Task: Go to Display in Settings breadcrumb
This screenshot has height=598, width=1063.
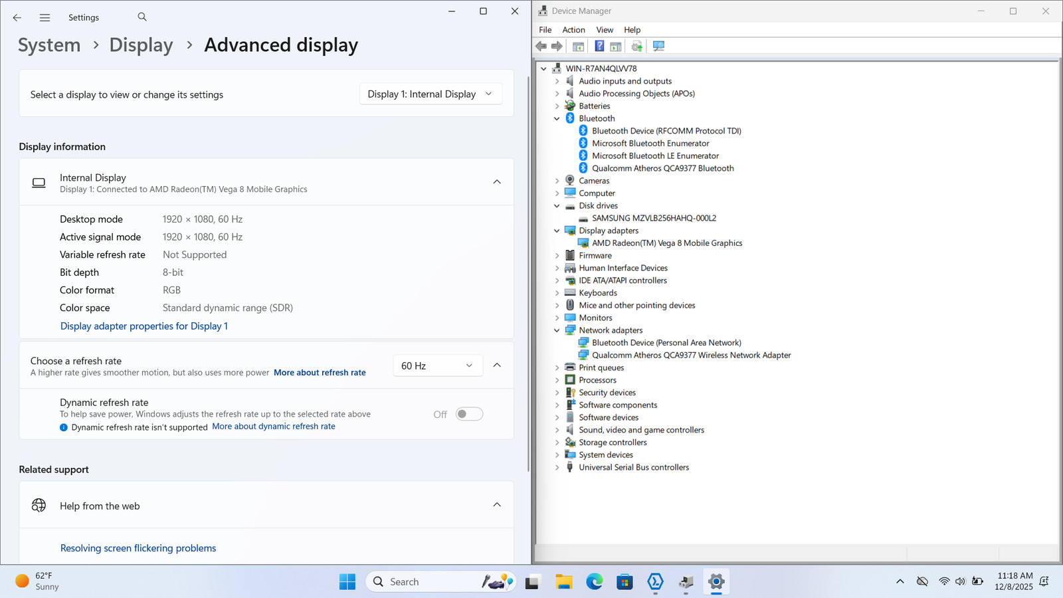Action: 141,45
